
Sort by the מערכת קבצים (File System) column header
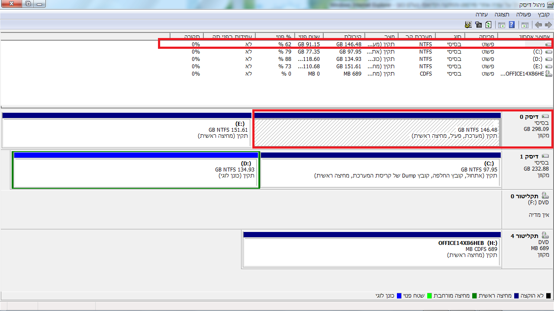click(416, 37)
